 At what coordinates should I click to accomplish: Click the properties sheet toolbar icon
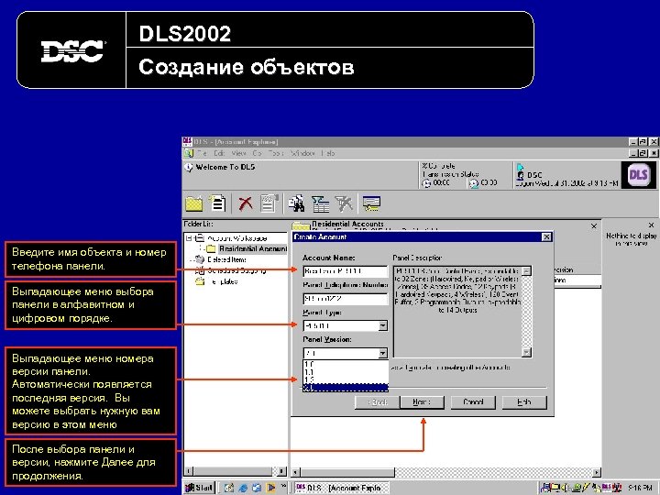pos(269,203)
